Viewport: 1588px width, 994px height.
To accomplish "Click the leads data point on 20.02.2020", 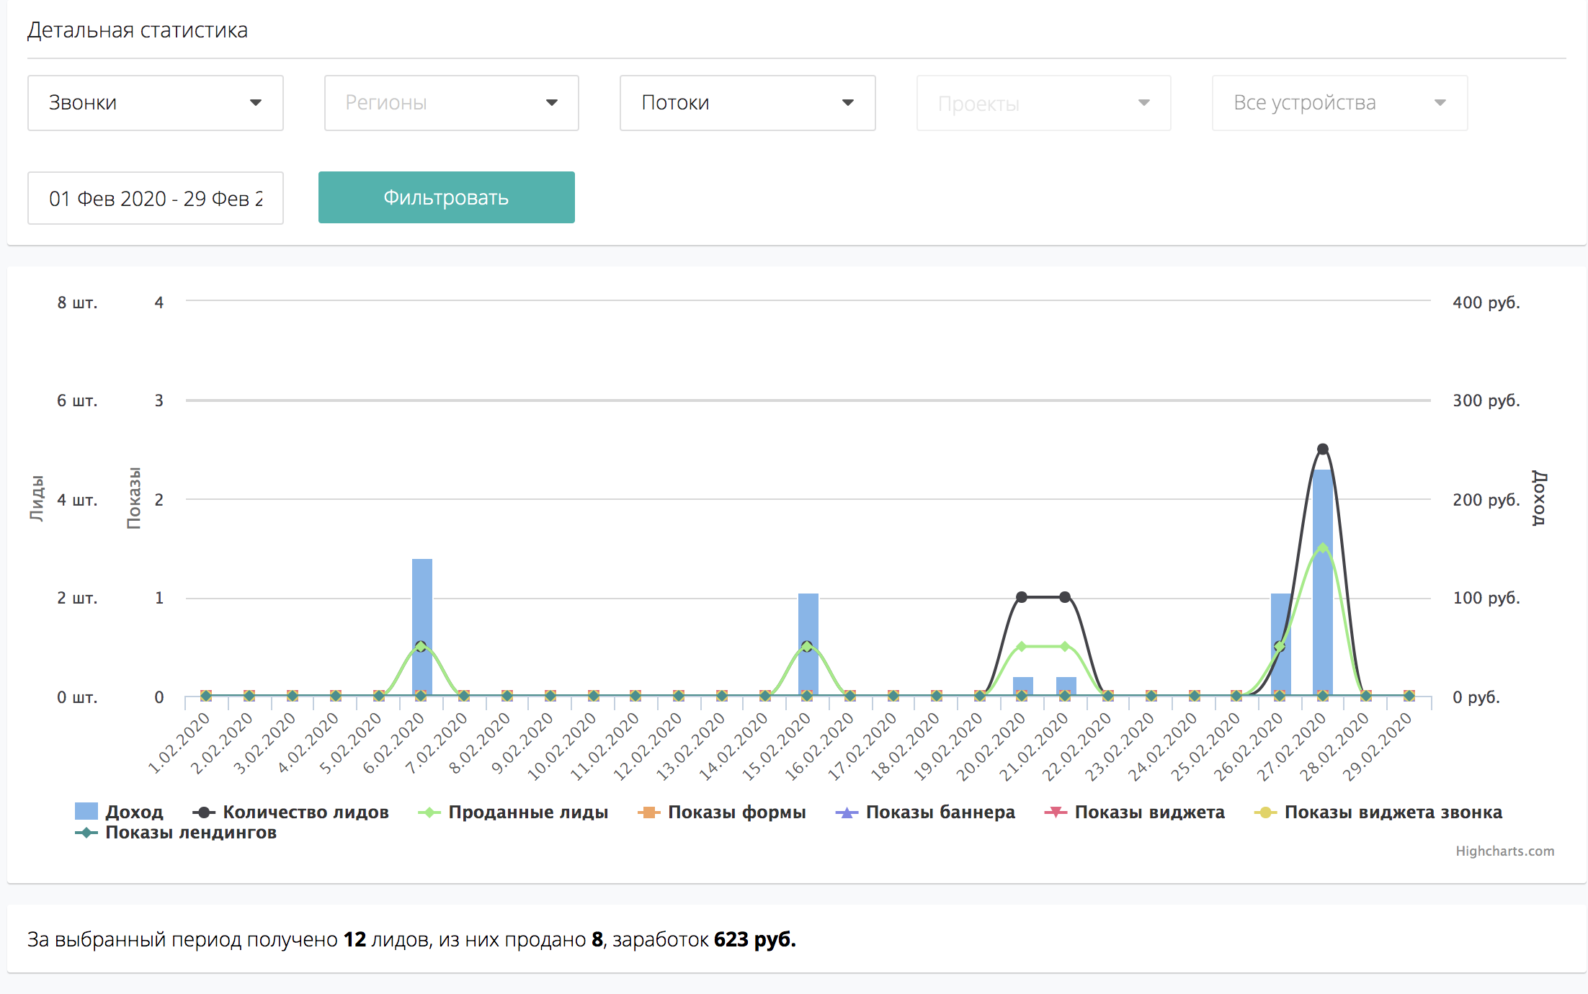I will [1022, 597].
